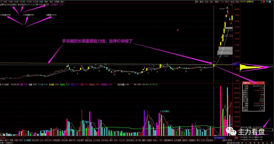Click indicator settings circle next to 极品BBI
The height and width of the screenshot is (144, 274).
(x=19, y=5)
